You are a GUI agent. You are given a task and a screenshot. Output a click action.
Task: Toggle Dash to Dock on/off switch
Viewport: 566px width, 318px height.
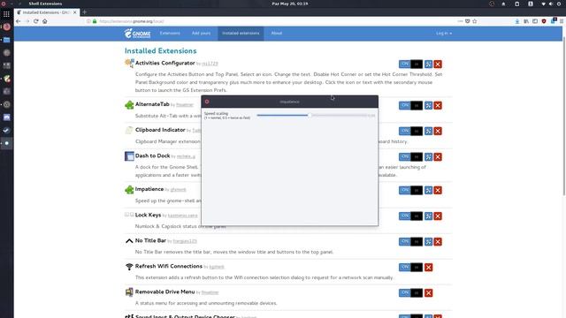pos(410,157)
